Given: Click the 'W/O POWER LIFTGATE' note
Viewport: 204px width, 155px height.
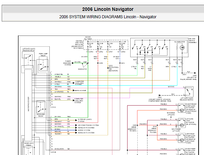Looking at the screenshot, I should 176,130.
